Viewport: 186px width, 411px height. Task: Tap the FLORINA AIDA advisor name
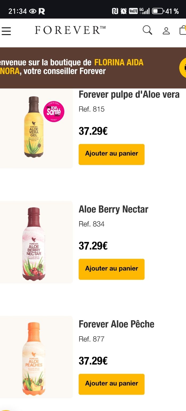(x=119, y=63)
